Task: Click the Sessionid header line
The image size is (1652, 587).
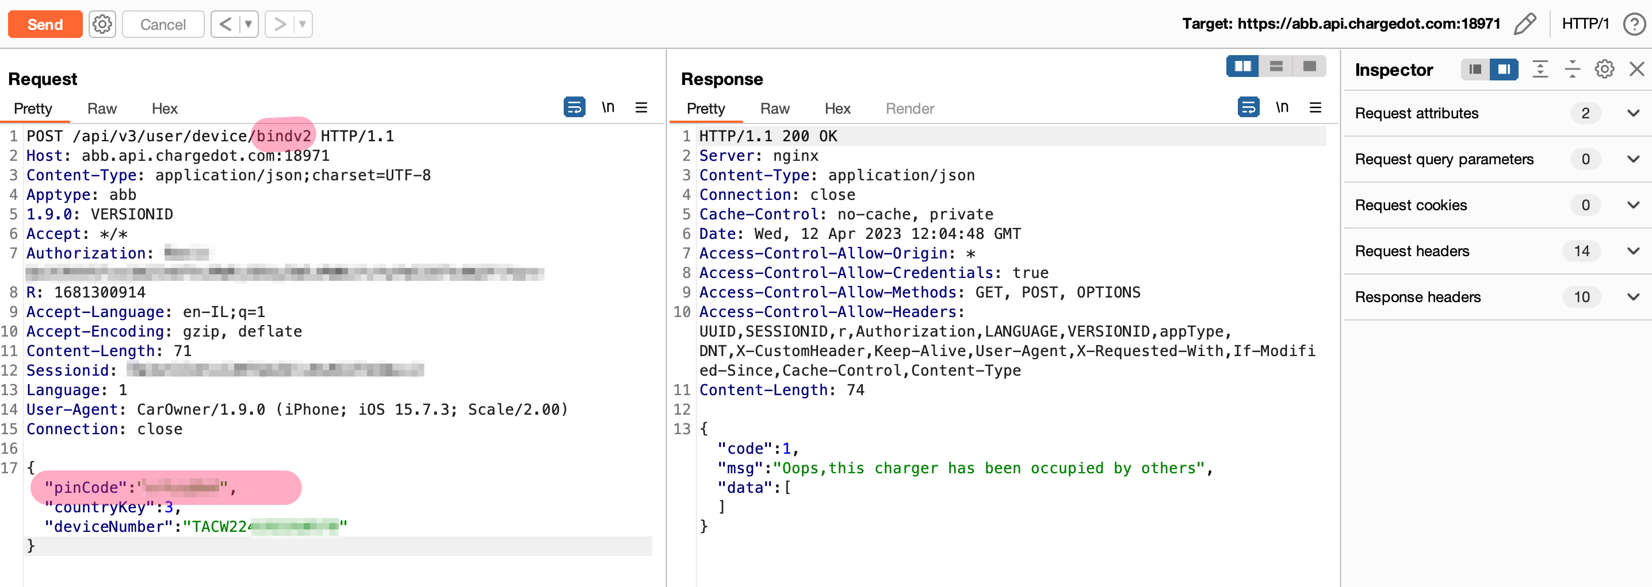Action: click(224, 370)
